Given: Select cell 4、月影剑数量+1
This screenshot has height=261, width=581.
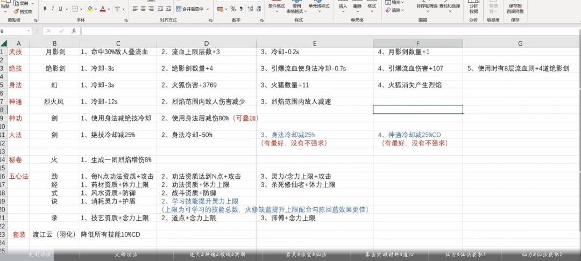Looking at the screenshot, I should [418, 52].
